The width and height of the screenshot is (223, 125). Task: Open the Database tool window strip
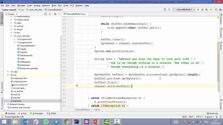pos(221,19)
